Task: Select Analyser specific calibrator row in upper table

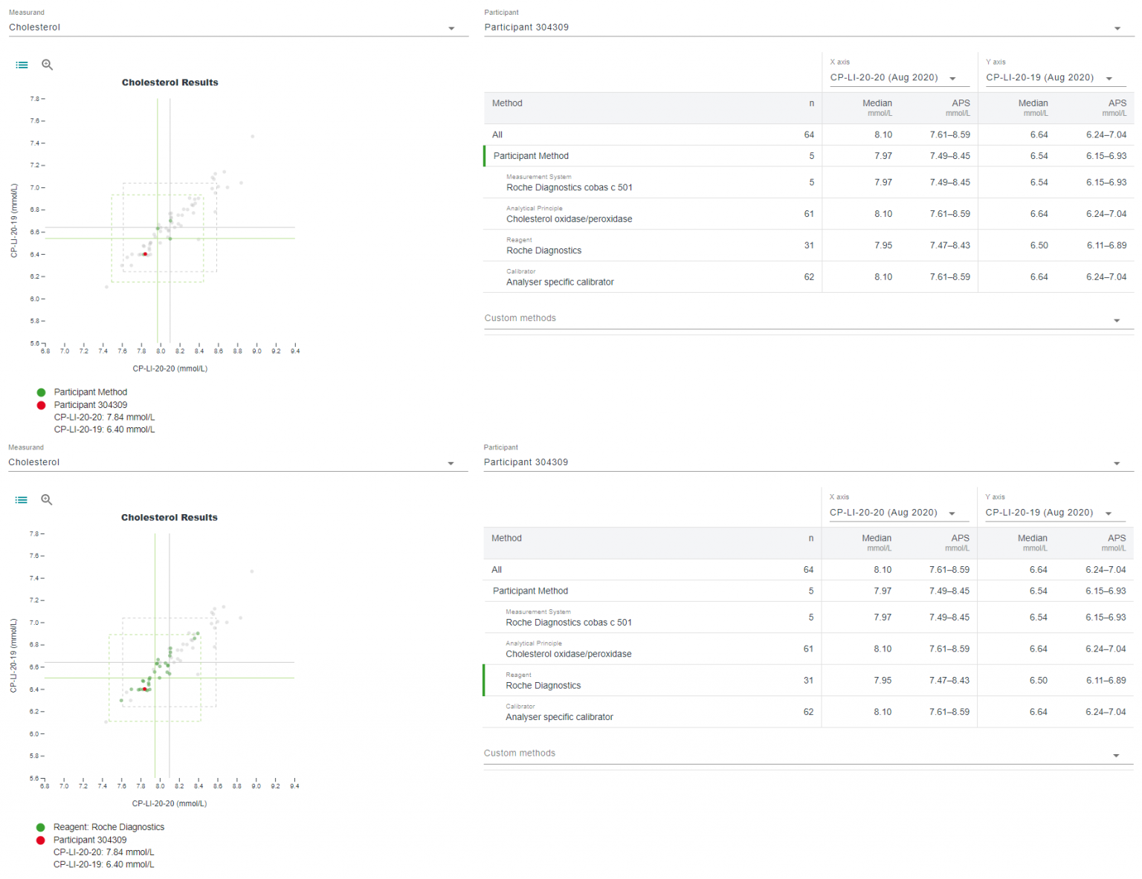Action: (808, 277)
